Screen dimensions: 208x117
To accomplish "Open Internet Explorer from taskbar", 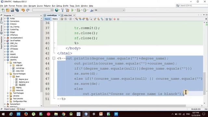I will click(11, 114).
